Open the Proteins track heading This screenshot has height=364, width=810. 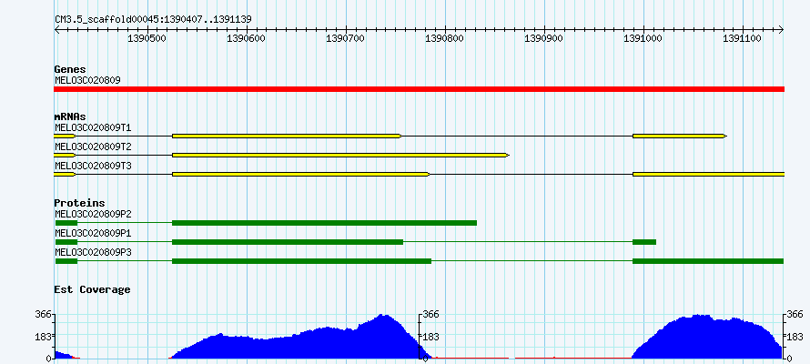(79, 203)
